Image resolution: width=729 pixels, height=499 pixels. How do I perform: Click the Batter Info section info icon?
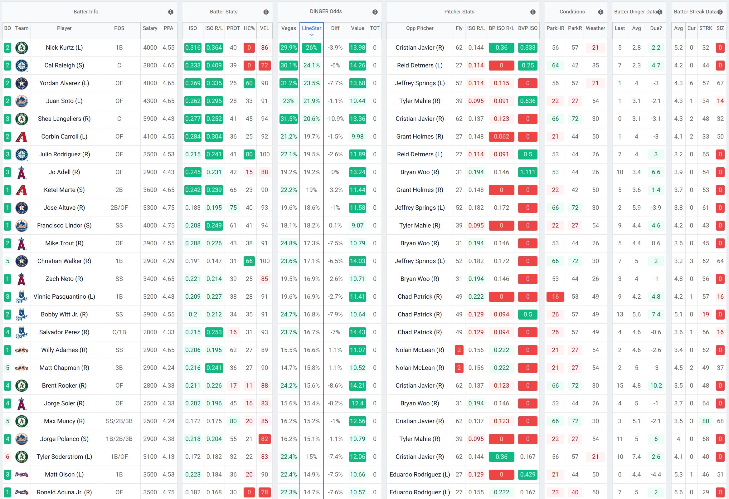click(171, 12)
